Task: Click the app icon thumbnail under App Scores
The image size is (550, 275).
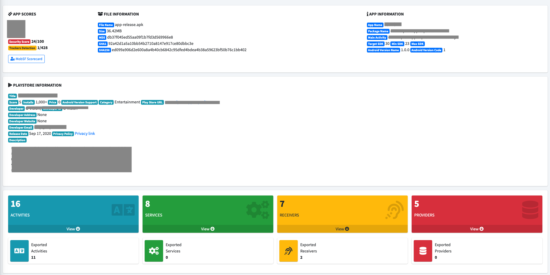Action: pos(16,29)
